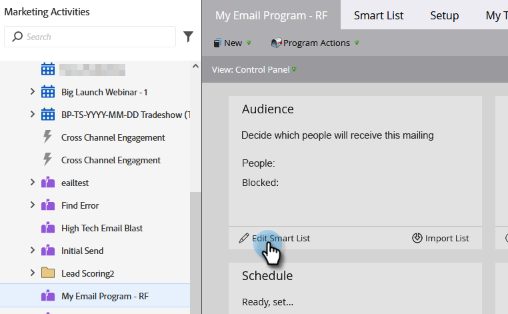Click the pencil icon for Edit Smart List
The height and width of the screenshot is (314, 508).
click(244, 238)
